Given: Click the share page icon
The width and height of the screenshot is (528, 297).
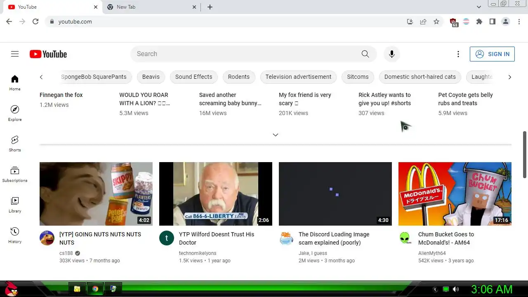Looking at the screenshot, I should pyautogui.click(x=423, y=21).
